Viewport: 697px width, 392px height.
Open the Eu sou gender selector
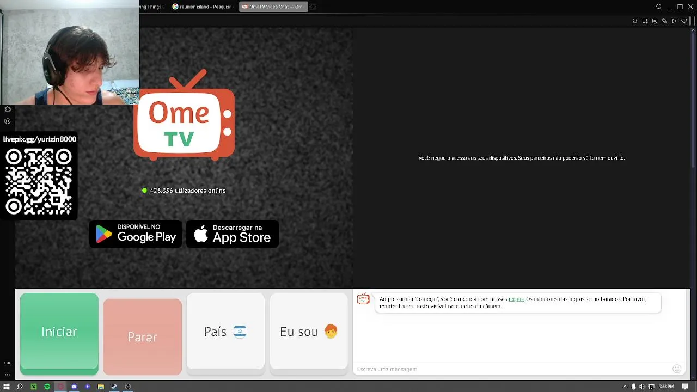click(309, 332)
